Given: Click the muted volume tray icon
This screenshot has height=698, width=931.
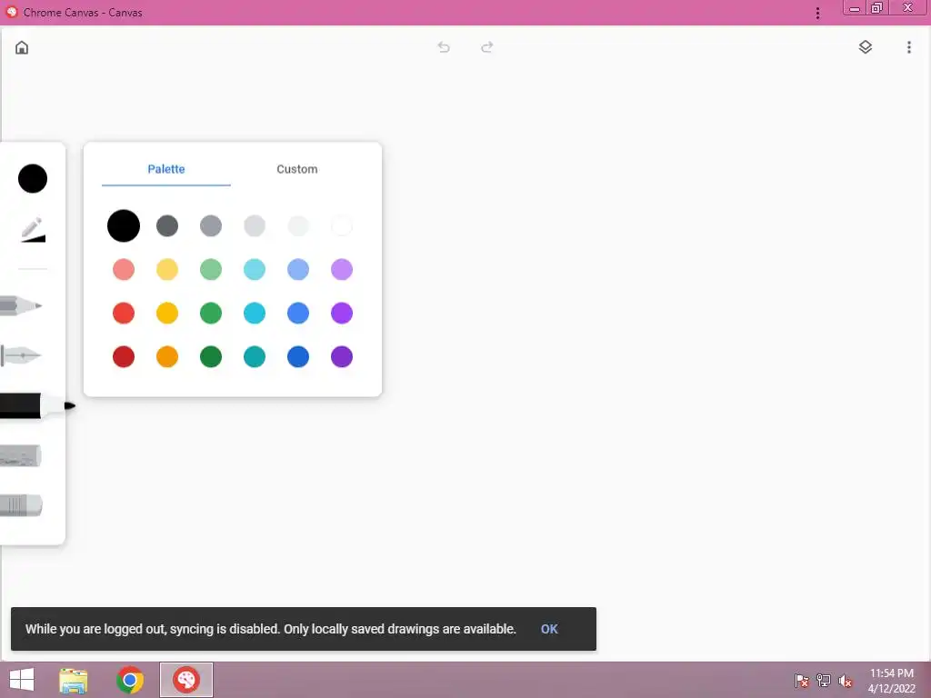Looking at the screenshot, I should point(845,681).
